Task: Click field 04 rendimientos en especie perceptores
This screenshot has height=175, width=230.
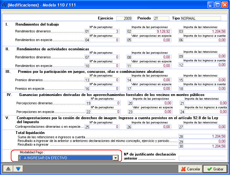Action: coord(104,40)
